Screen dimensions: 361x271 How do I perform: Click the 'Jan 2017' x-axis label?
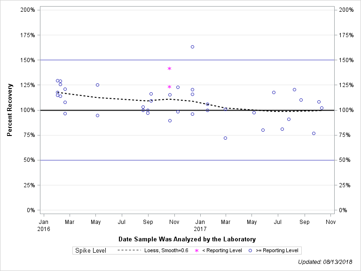click(200, 225)
